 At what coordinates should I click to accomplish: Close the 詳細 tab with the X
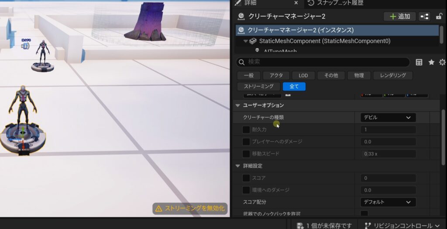296,3
